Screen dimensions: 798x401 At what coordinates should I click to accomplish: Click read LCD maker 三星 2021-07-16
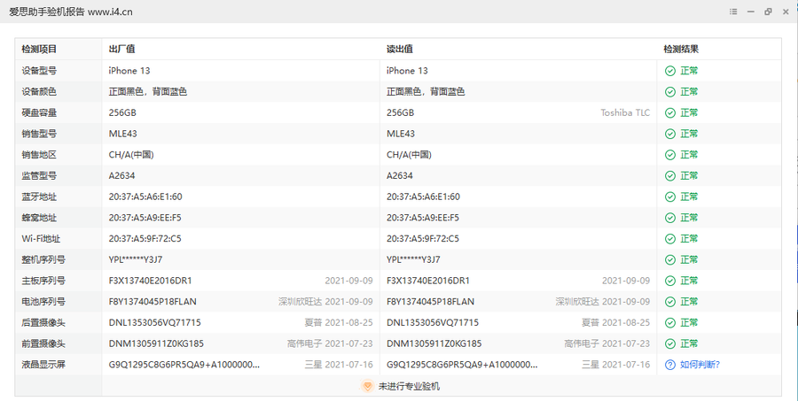point(616,365)
